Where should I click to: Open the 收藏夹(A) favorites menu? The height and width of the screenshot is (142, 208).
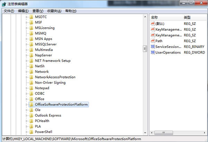(54, 11)
